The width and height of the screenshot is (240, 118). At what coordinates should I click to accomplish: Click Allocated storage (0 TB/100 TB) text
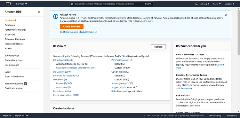72,64
